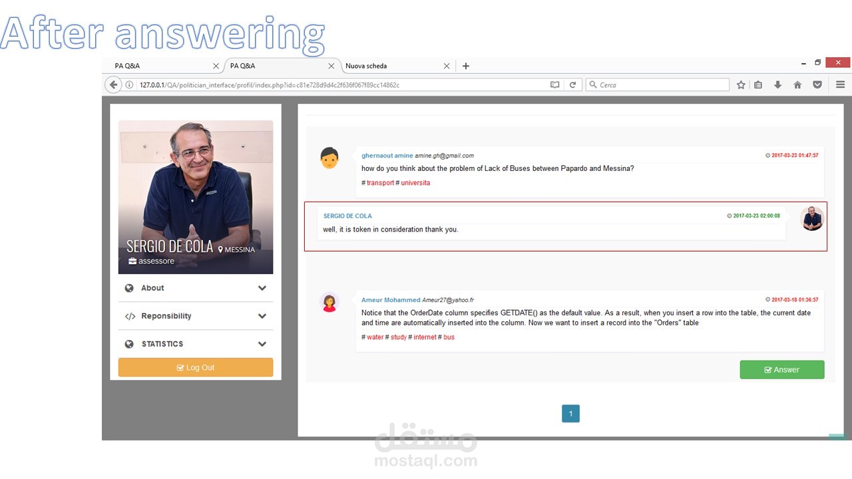Click the answer text 'well, it is token'
The image size is (852, 479).
(391, 230)
